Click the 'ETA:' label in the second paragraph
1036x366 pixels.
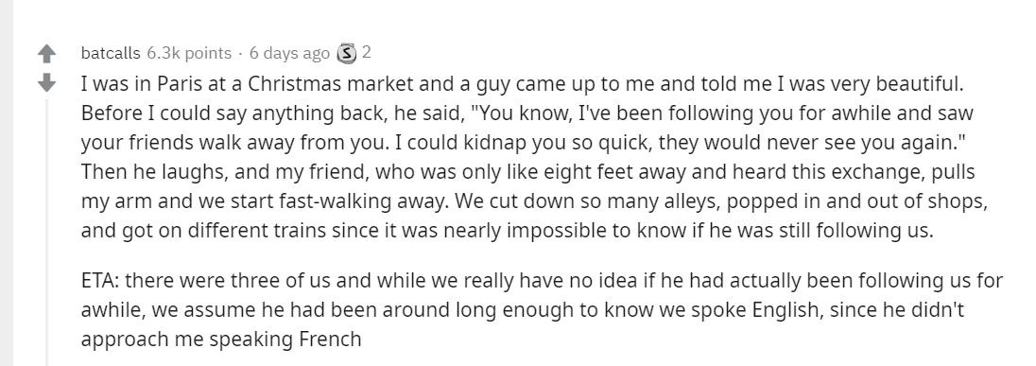[100, 281]
